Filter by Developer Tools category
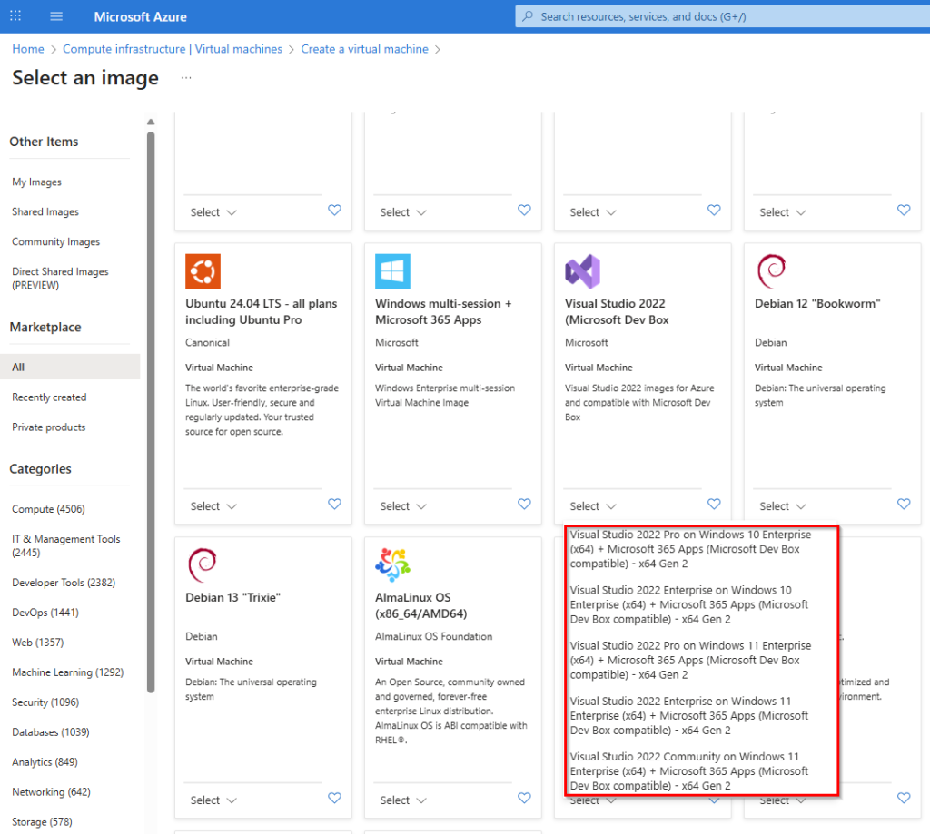This screenshot has width=930, height=834. coord(64,583)
